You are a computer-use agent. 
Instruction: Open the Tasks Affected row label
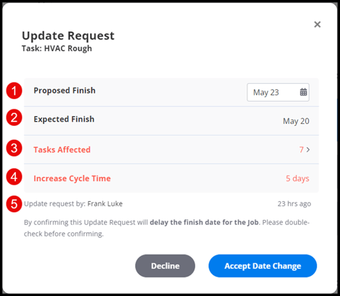pos(62,149)
